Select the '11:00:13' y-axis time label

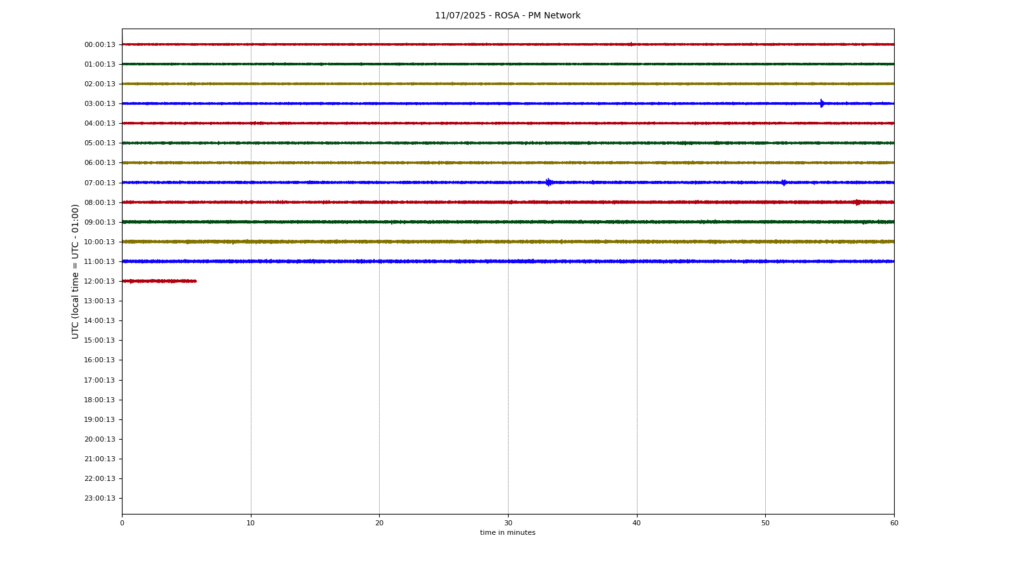coord(100,261)
